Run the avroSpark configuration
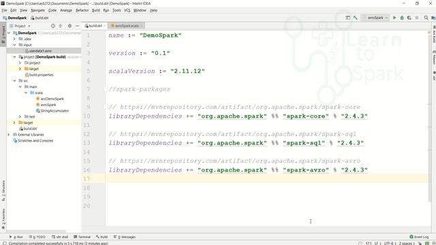 [x=394, y=18]
